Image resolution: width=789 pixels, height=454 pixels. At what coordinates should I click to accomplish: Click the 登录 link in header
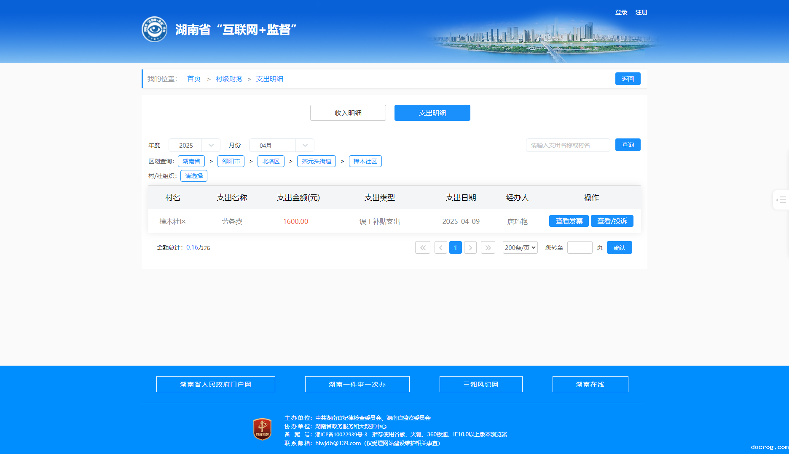621,12
